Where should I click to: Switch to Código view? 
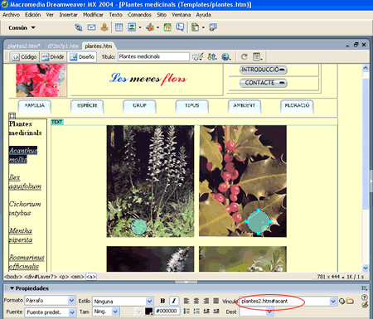25,57
